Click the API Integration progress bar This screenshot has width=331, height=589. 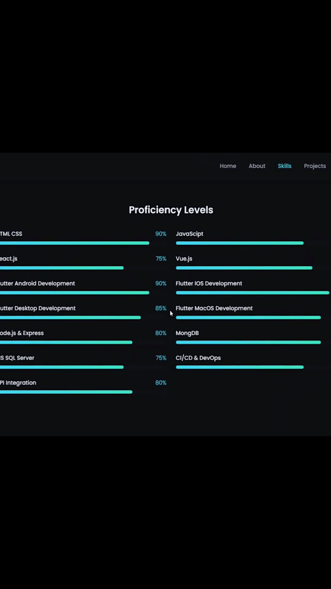66,392
